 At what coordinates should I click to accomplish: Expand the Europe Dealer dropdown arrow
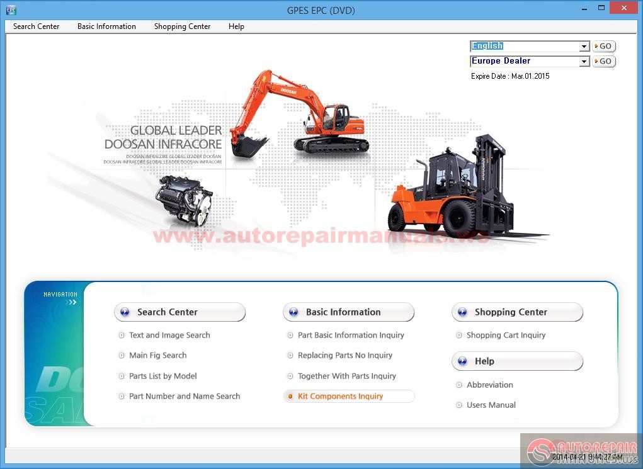[x=584, y=62]
